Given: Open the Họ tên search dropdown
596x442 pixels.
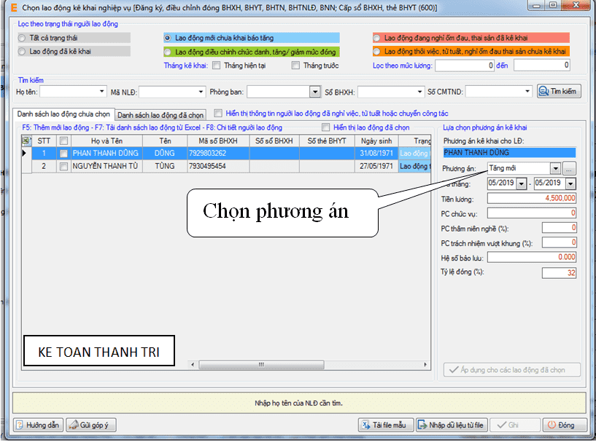Looking at the screenshot, I should coord(101,92).
